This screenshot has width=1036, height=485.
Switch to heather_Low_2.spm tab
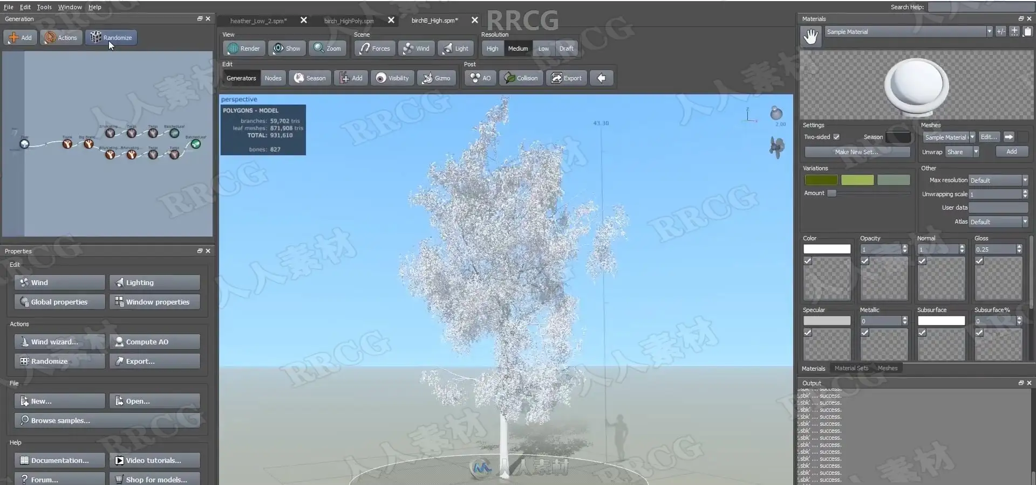pyautogui.click(x=258, y=20)
